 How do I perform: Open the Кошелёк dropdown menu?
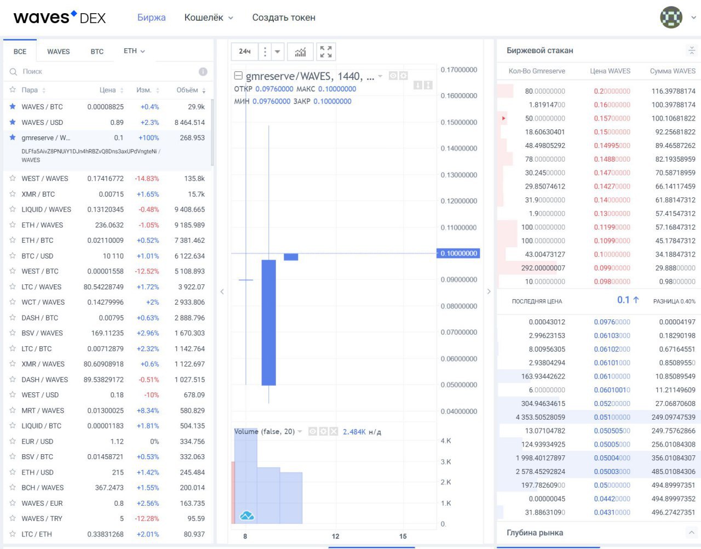209,18
